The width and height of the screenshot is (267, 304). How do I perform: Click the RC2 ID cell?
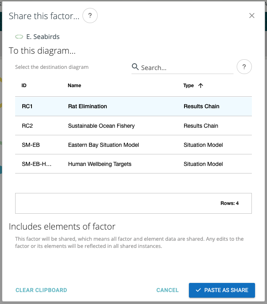[x=27, y=126]
